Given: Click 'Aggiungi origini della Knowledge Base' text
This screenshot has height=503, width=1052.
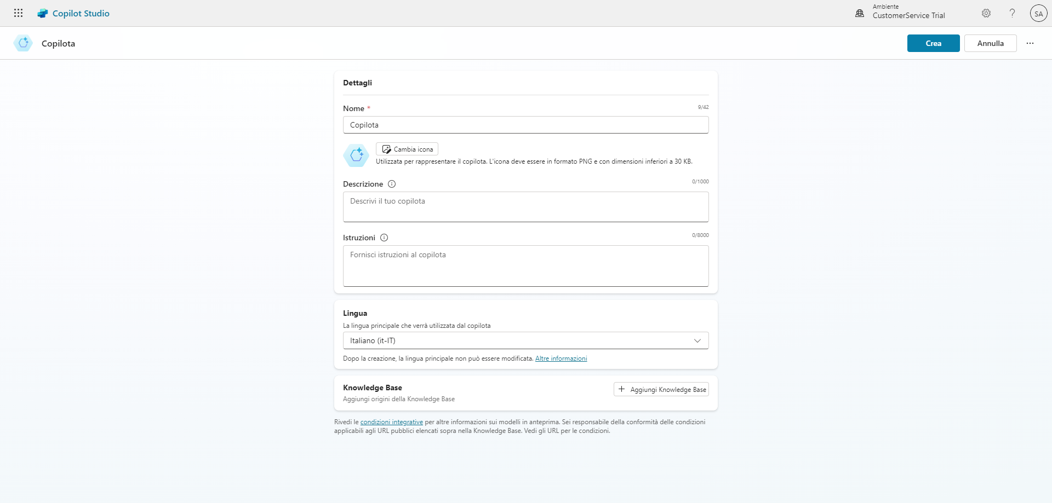Looking at the screenshot, I should pos(399,399).
